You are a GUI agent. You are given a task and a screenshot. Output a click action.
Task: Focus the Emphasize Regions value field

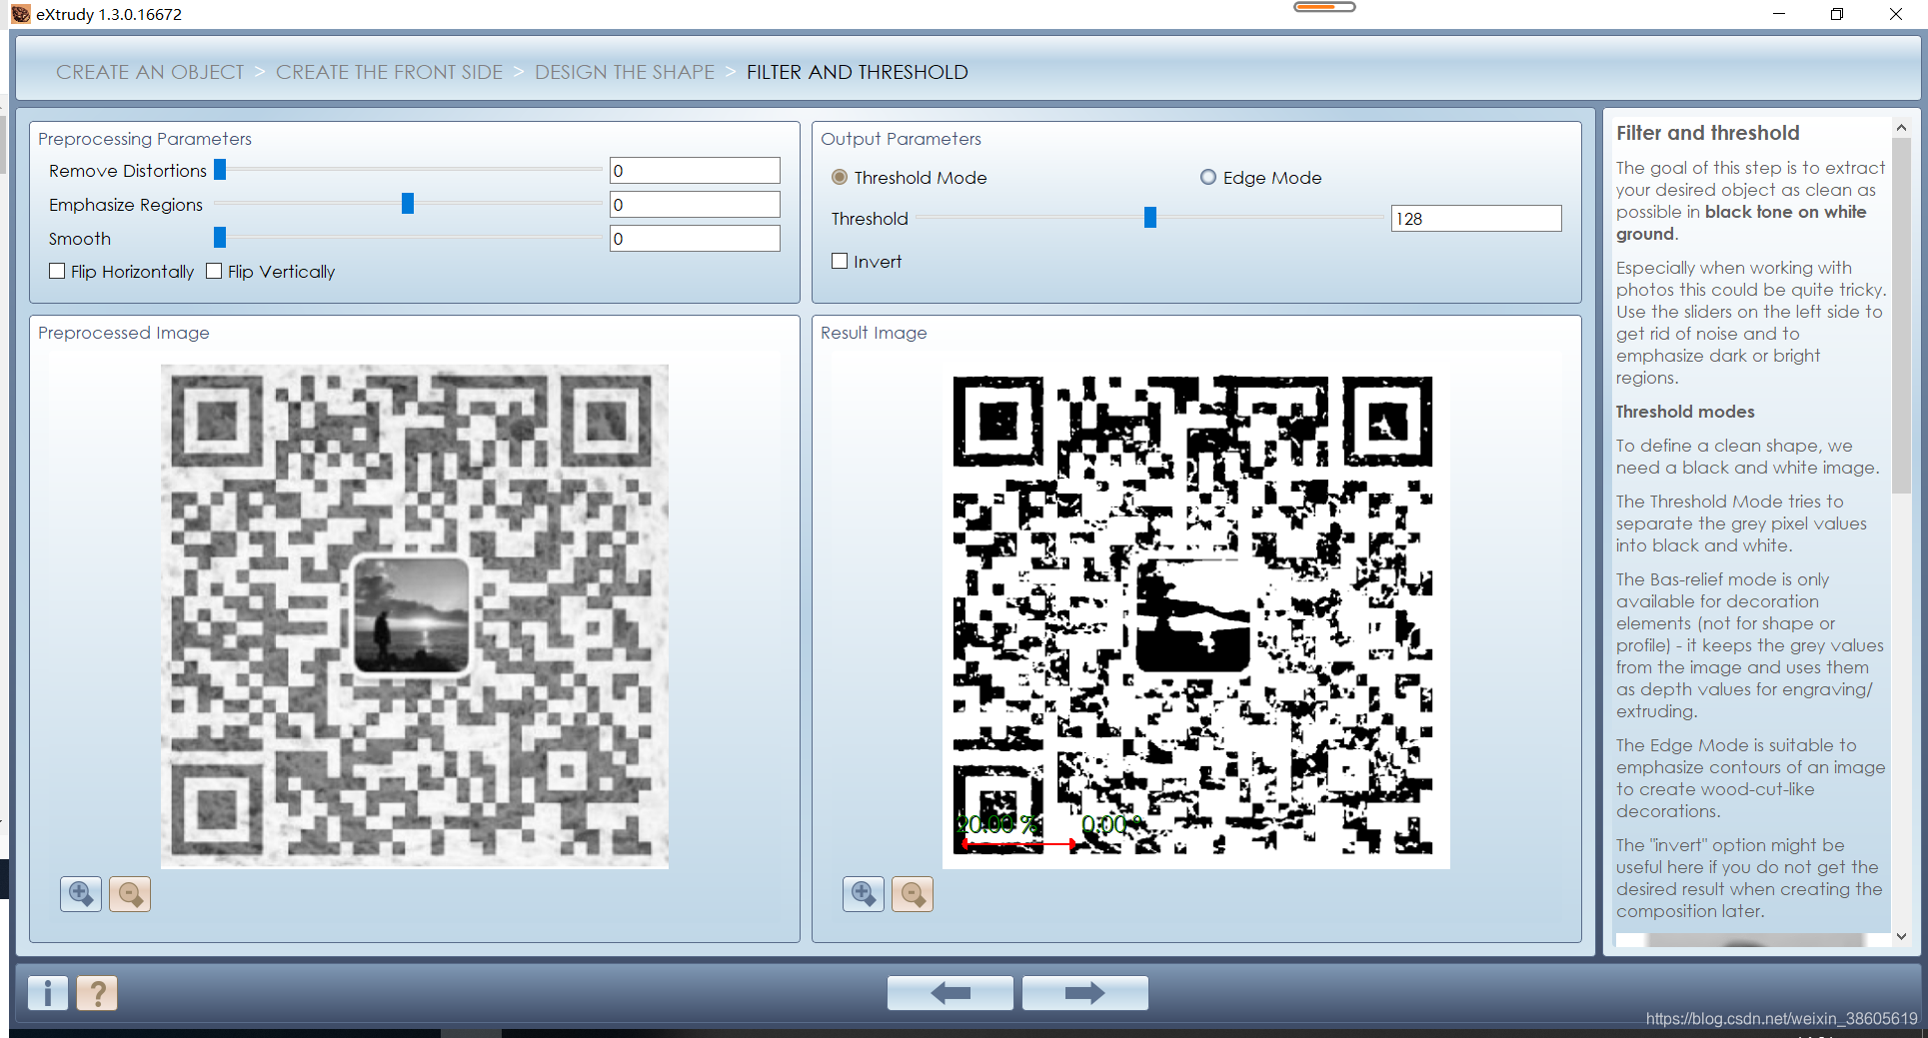[695, 205]
